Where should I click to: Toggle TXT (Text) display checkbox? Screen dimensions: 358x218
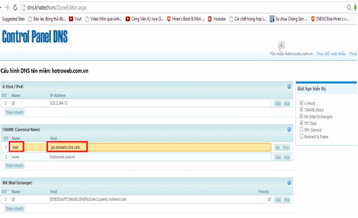coord(301,123)
